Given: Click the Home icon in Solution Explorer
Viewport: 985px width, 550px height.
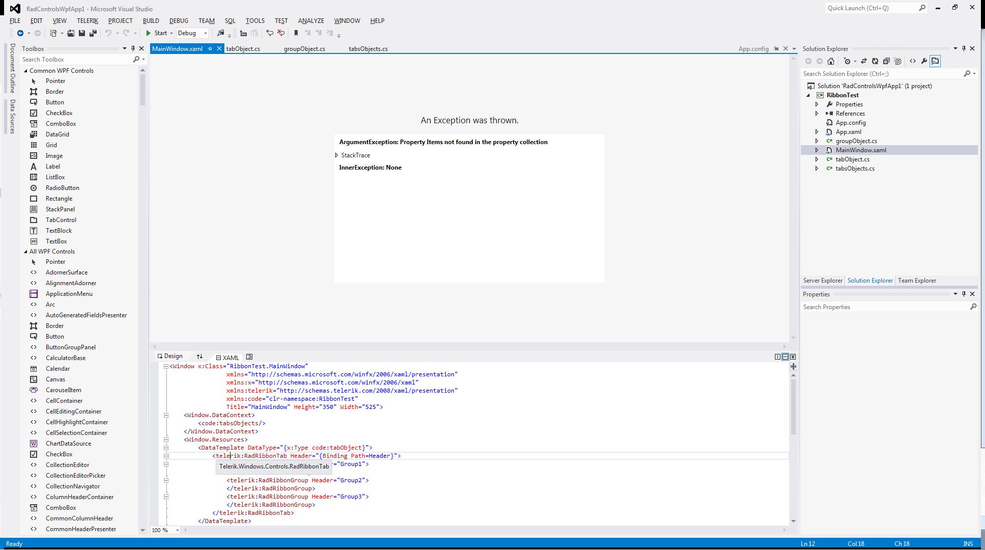Looking at the screenshot, I should click(x=831, y=61).
